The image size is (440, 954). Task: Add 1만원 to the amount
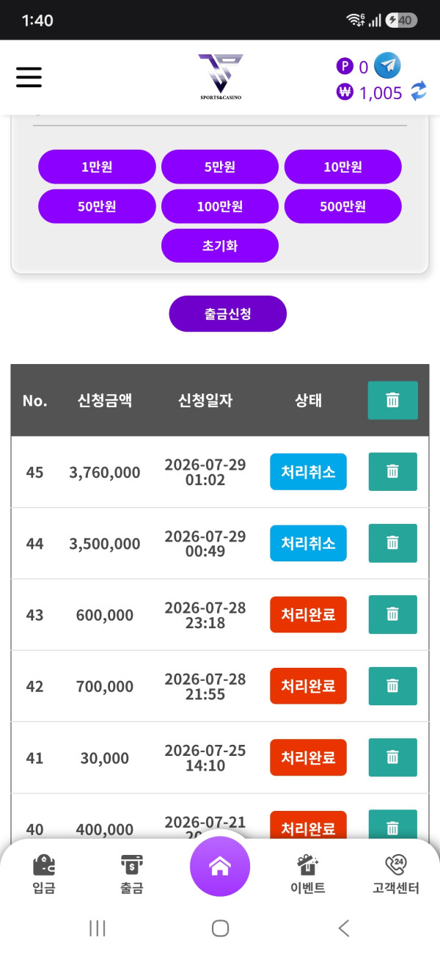97,167
